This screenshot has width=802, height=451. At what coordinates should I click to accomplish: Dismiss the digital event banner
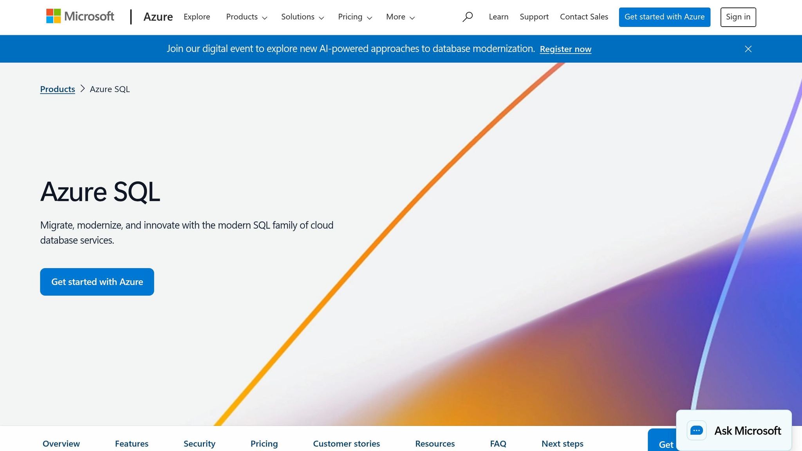click(748, 49)
